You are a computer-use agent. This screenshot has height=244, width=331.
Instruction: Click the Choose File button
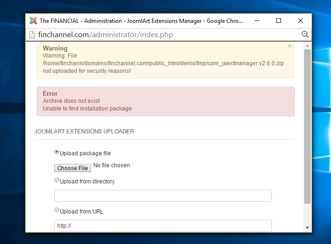point(72,168)
